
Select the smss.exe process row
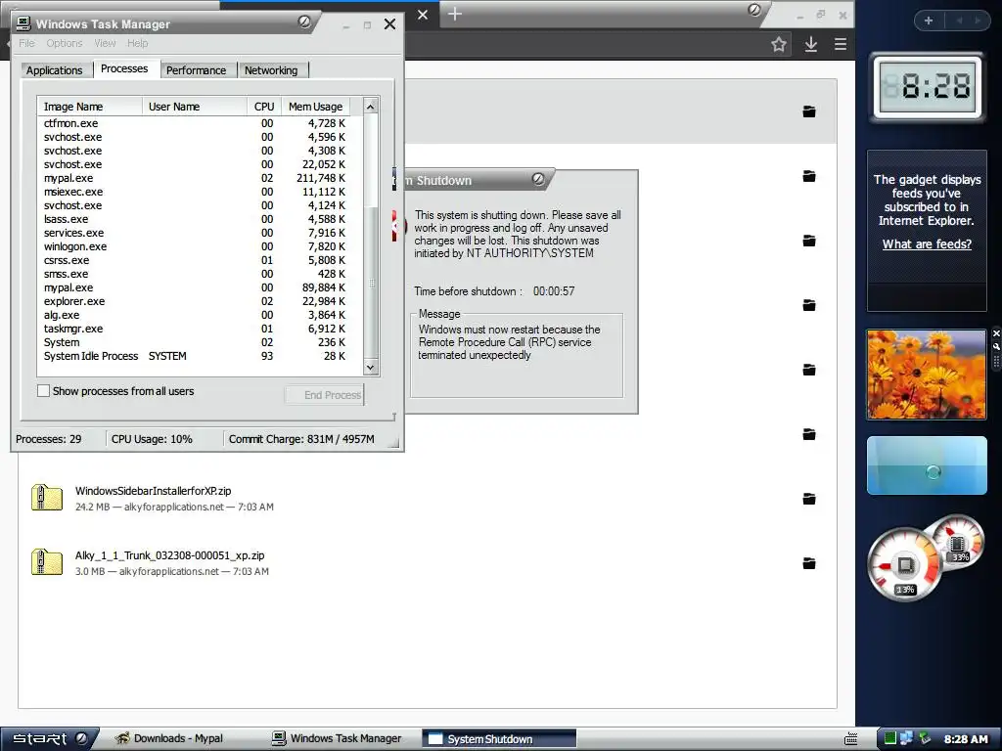pyautogui.click(x=200, y=274)
